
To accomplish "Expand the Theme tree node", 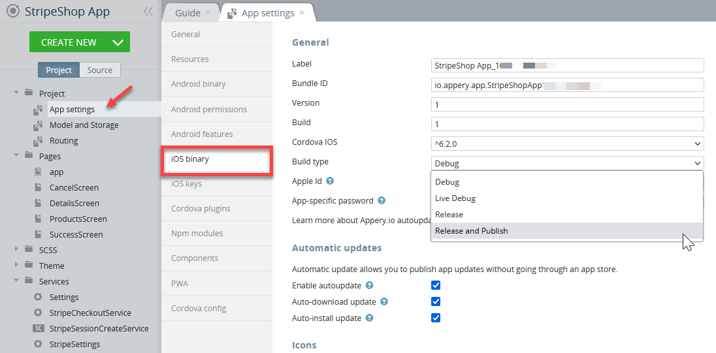I will point(16,265).
